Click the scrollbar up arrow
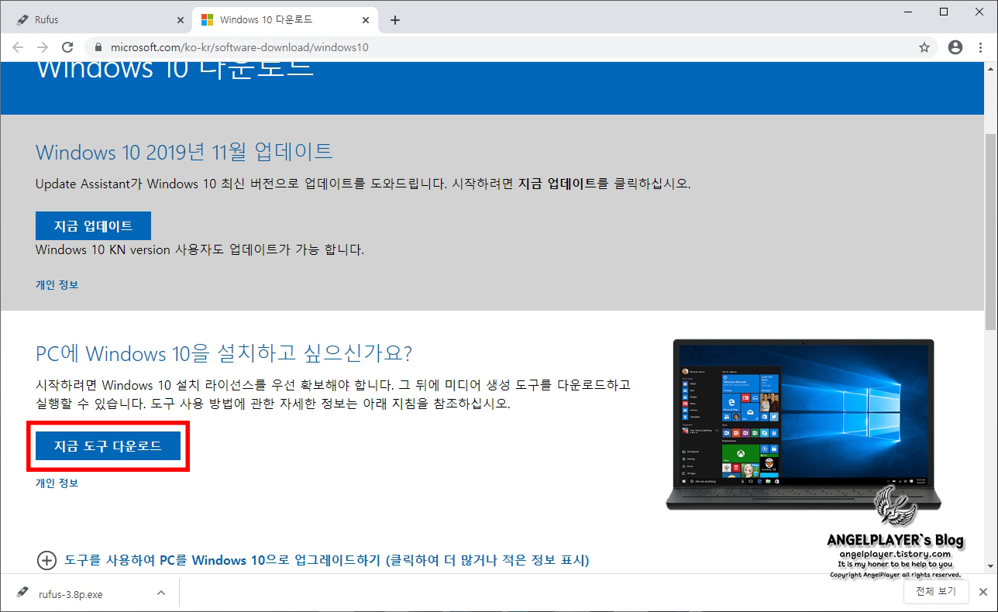Viewport: 998px width, 612px height. tap(991, 67)
